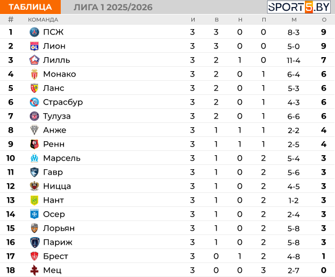
Task: Sort by the О points column header
Action: tap(324, 20)
